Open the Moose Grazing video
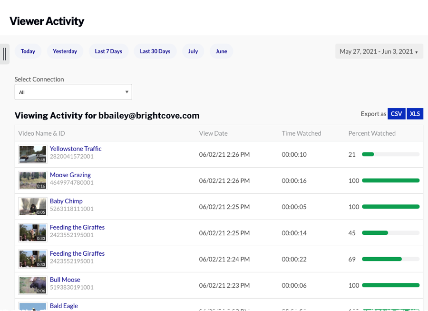 [70, 175]
